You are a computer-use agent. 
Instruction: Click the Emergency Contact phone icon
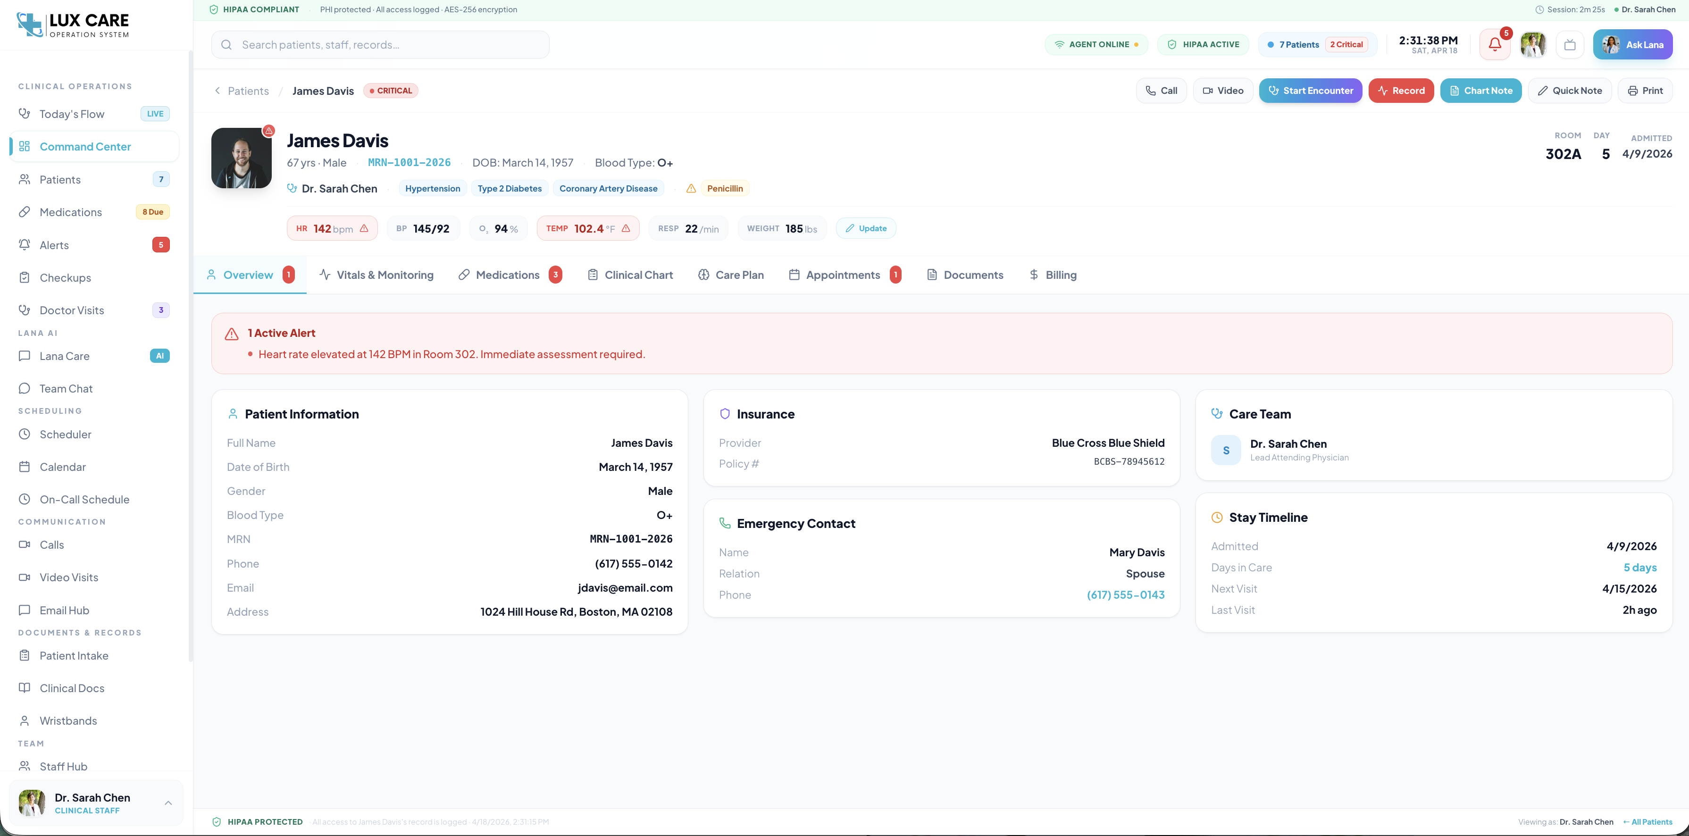725,523
